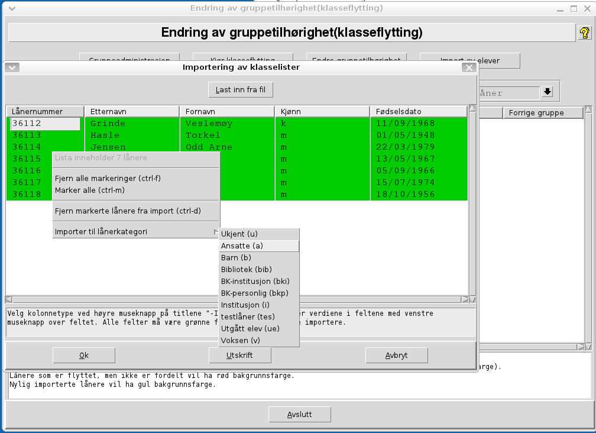Open the black arrow dropdown beside låner field
596x433 pixels.
click(x=548, y=92)
